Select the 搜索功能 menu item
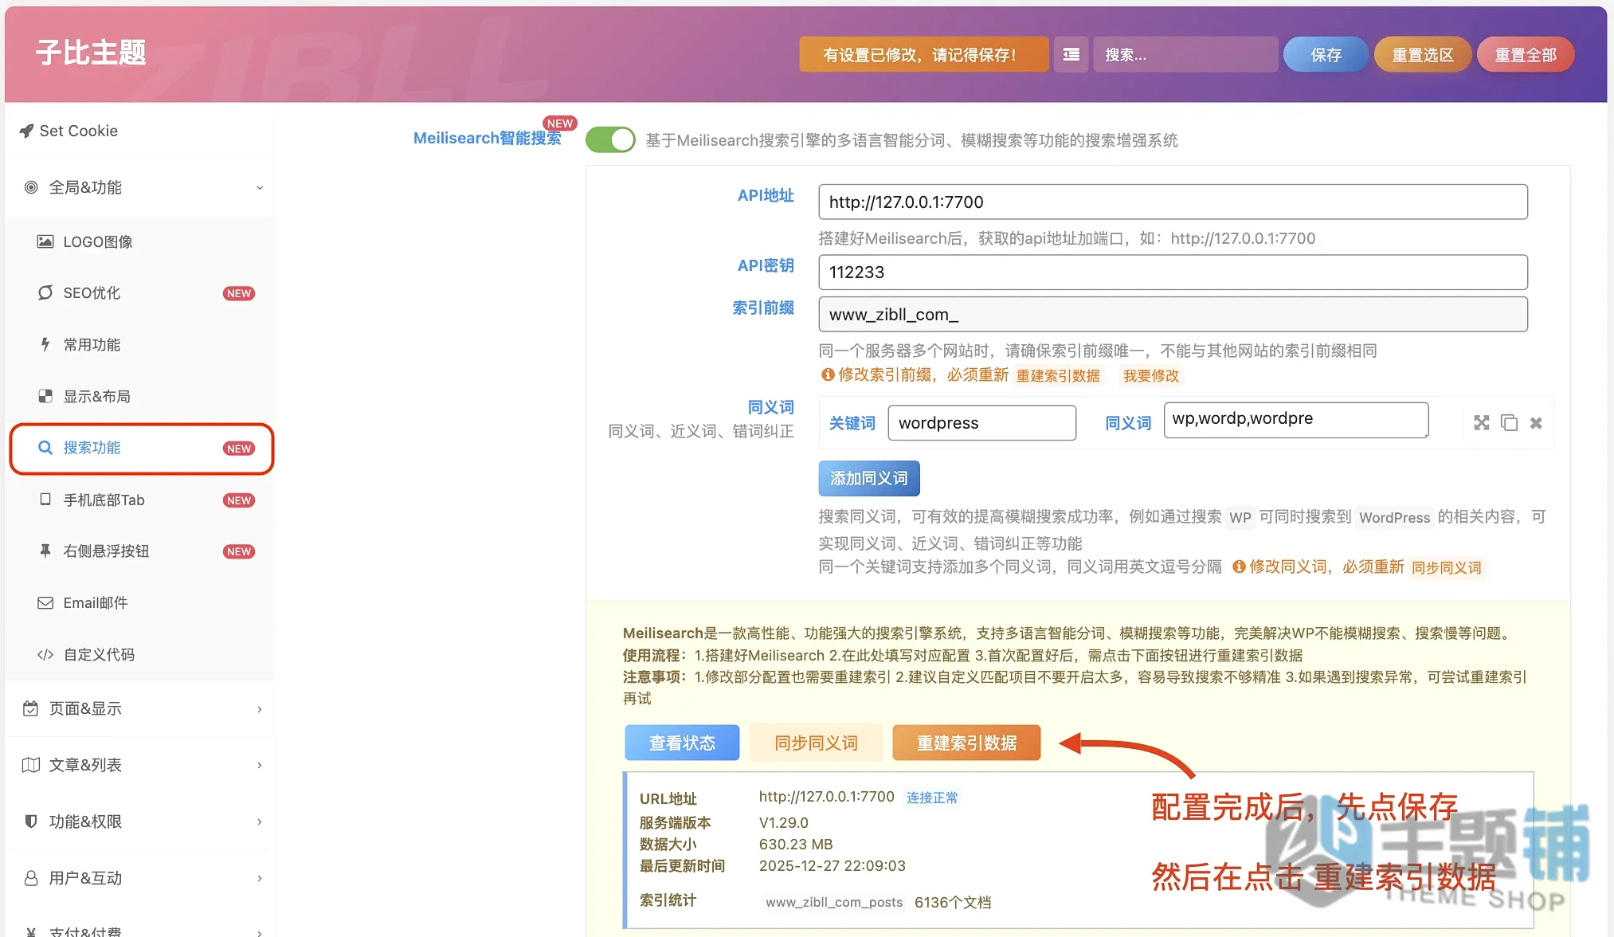 (x=140, y=448)
